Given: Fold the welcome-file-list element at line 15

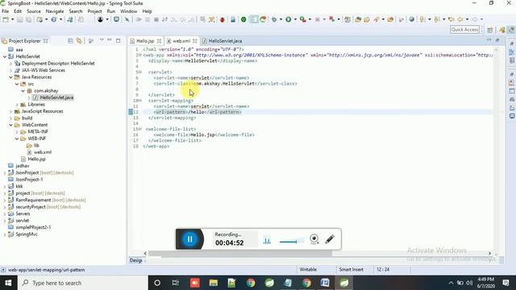Looking at the screenshot, I should point(140,129).
